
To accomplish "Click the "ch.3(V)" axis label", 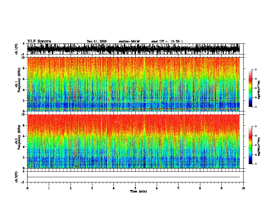I will pos(16,177).
